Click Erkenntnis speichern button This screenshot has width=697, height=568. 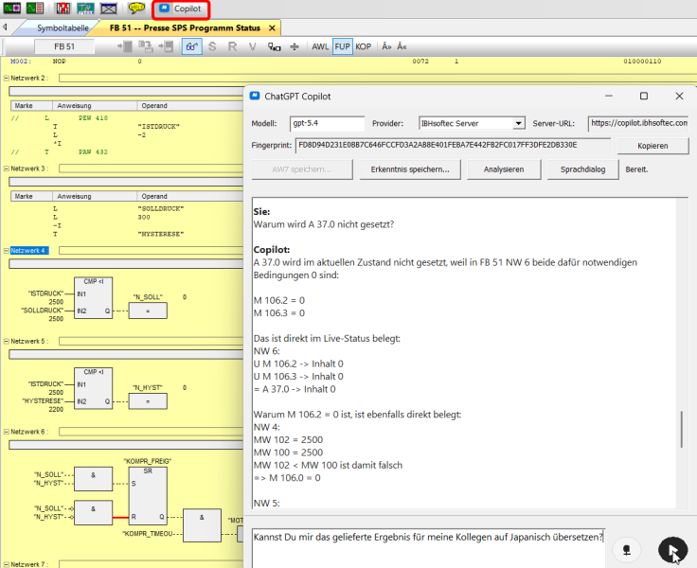coord(410,169)
